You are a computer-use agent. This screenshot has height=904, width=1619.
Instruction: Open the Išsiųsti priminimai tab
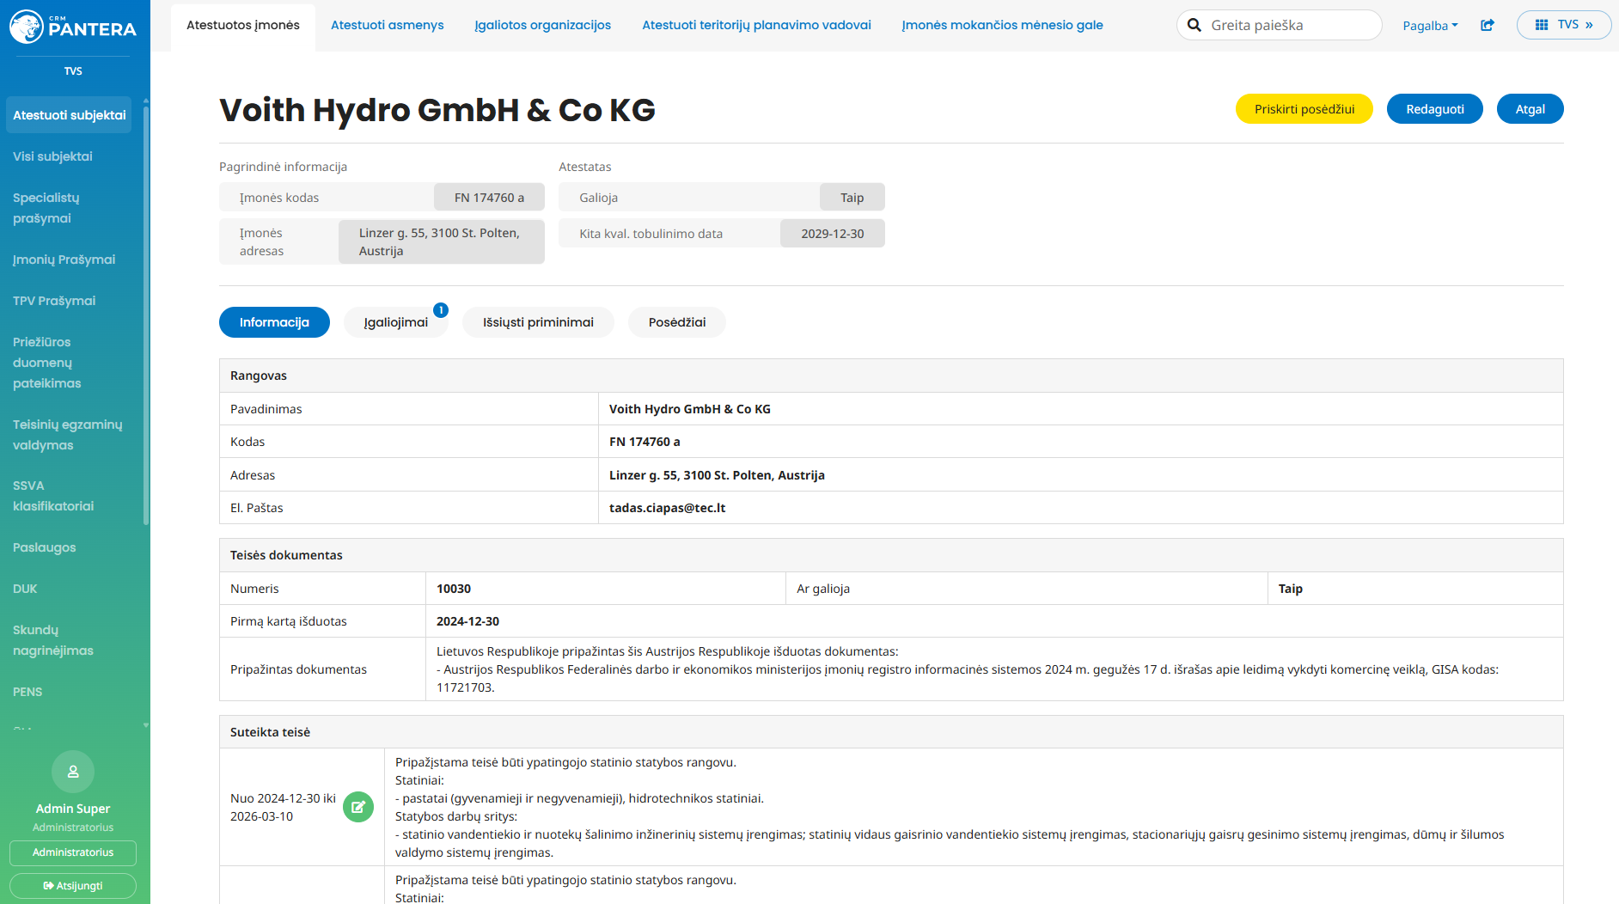coord(538,322)
